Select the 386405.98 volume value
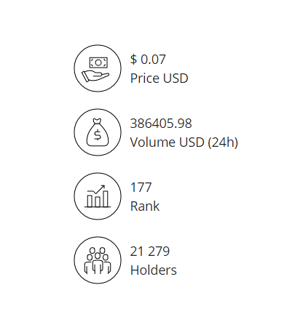 coord(161,124)
